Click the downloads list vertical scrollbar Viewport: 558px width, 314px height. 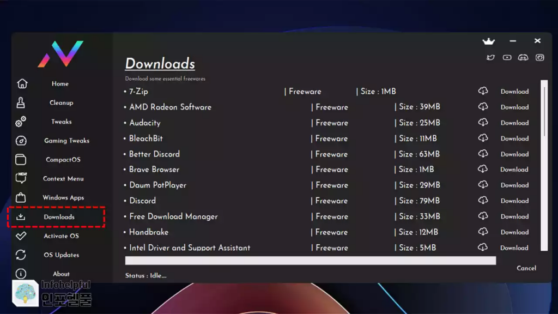pos(544,165)
